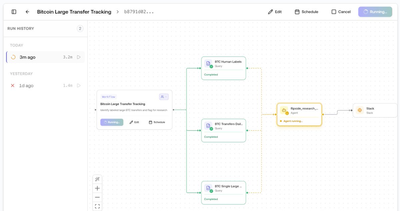The image size is (400, 211).
Task: Select the Slack node
Action: [x=375, y=110]
